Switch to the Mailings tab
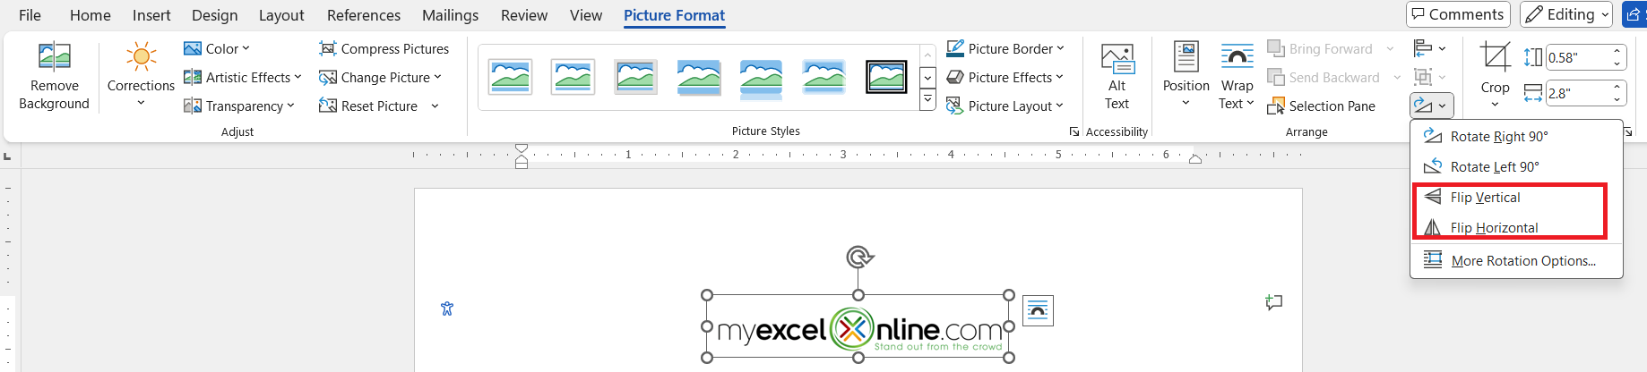Viewport: 1647px width, 372px height. tap(450, 15)
